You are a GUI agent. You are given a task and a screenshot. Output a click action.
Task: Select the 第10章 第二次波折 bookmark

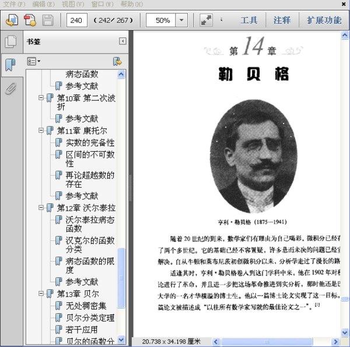coord(86,102)
